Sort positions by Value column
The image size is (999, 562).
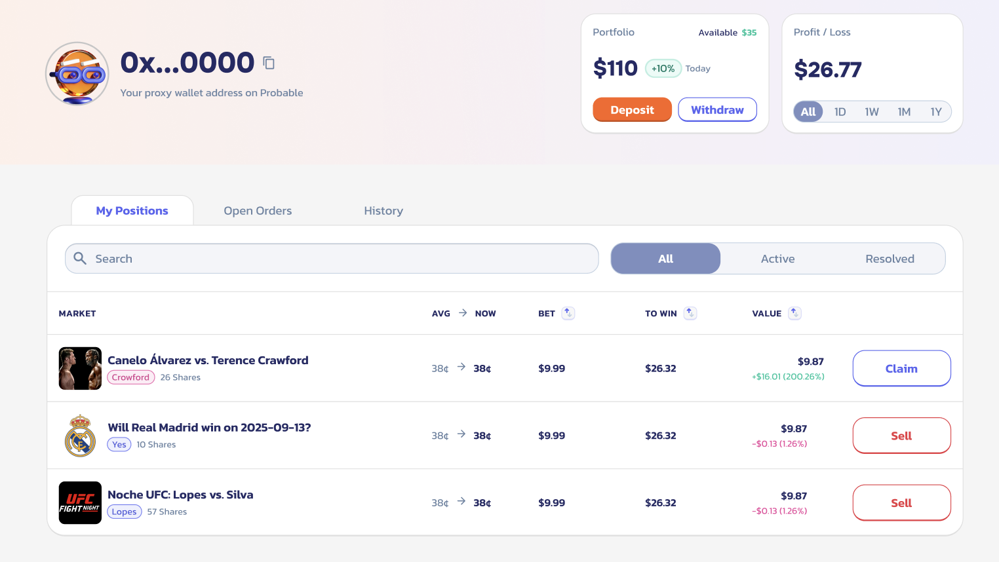(x=794, y=313)
